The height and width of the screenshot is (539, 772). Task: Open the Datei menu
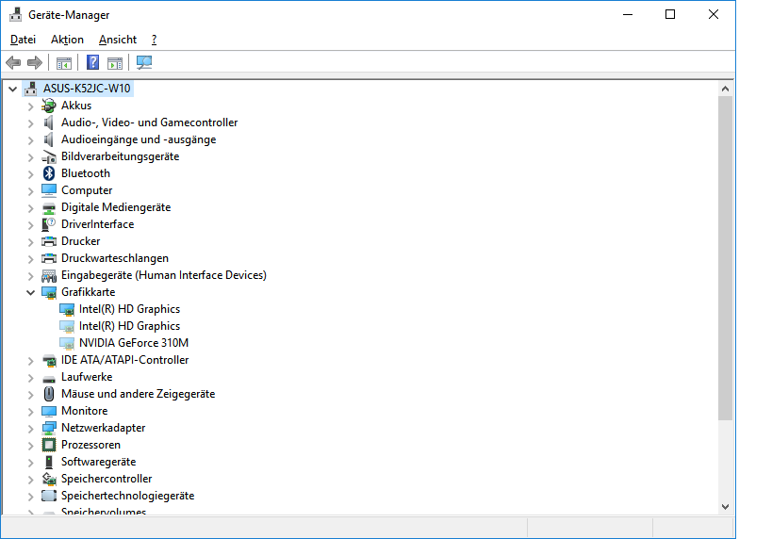click(x=23, y=40)
